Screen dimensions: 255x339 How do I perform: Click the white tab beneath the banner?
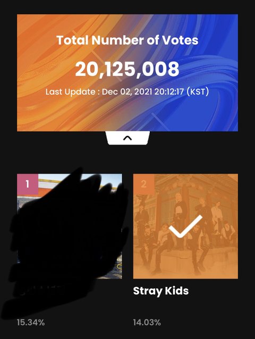[127, 138]
